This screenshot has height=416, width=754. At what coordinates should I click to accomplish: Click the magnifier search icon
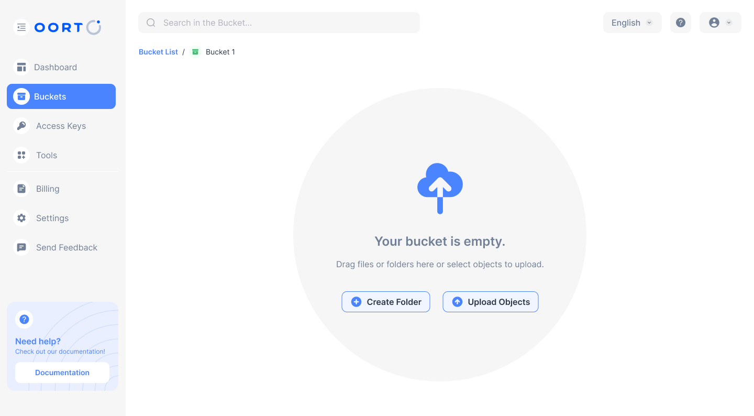click(x=151, y=23)
